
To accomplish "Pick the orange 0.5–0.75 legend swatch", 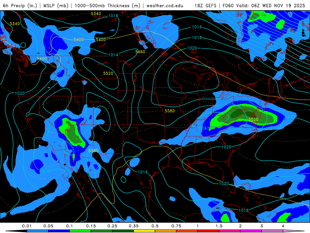I will point(166,231).
